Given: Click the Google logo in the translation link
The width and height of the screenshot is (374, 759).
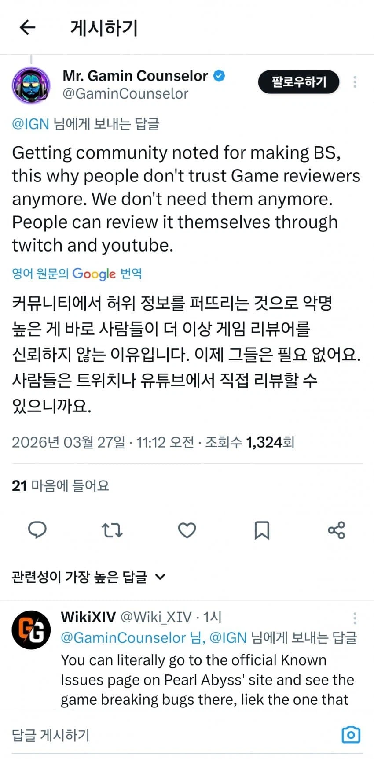Looking at the screenshot, I should click(x=93, y=274).
